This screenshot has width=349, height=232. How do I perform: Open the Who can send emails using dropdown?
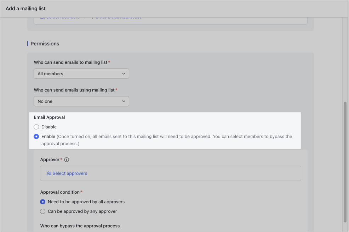pyautogui.click(x=81, y=101)
